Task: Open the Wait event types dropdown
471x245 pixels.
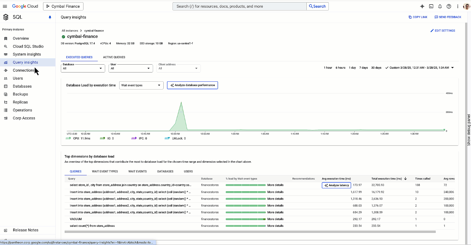Action: click(x=141, y=85)
